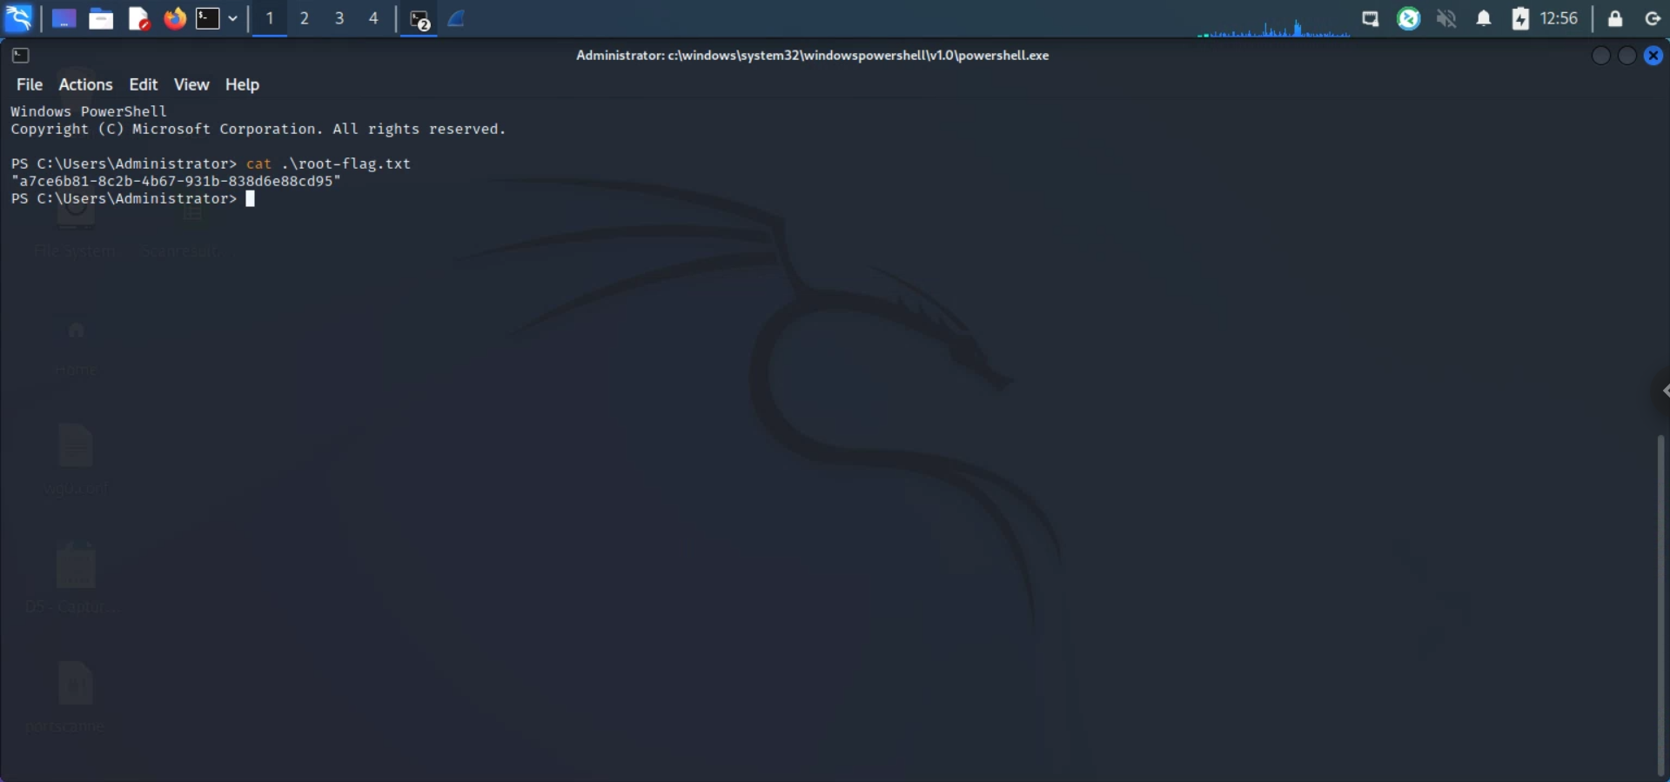Place the cursor at the active PS prompt

(x=250, y=198)
